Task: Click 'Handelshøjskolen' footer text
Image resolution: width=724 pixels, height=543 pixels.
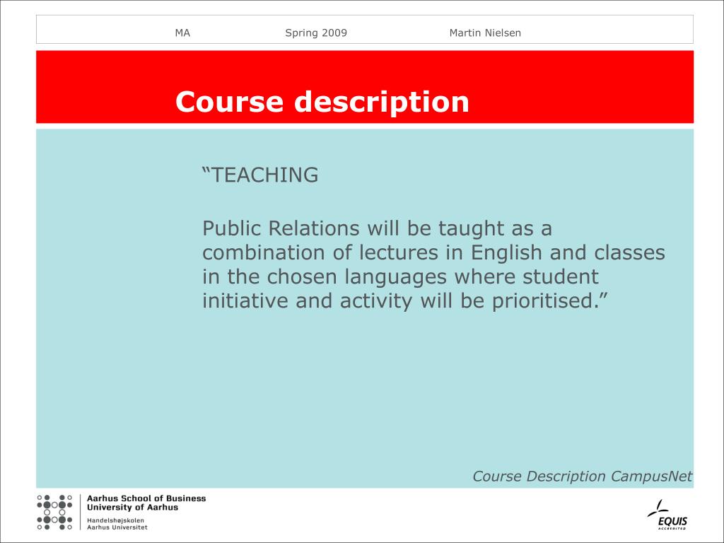Action: pos(115,520)
